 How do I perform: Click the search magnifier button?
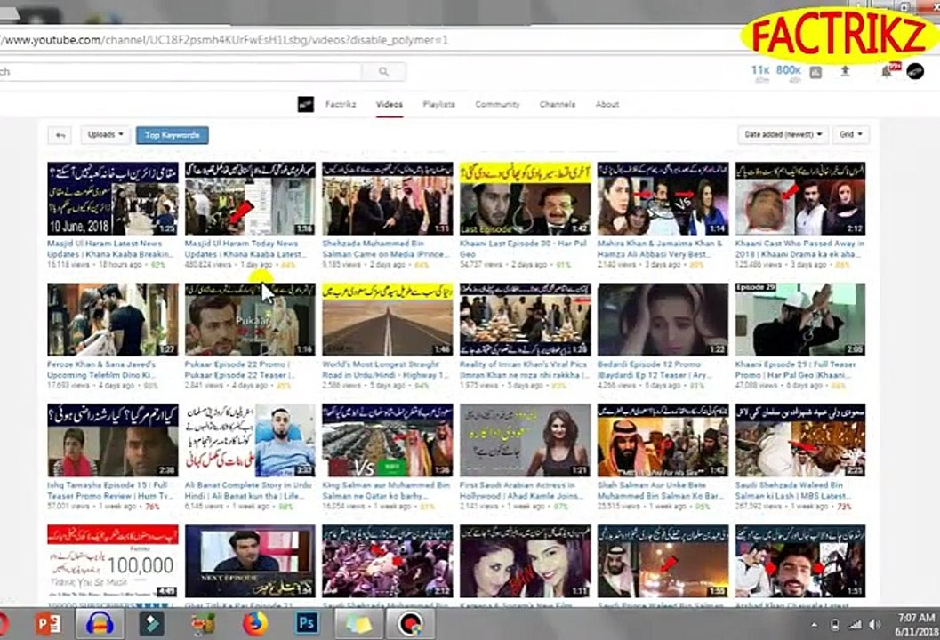383,71
